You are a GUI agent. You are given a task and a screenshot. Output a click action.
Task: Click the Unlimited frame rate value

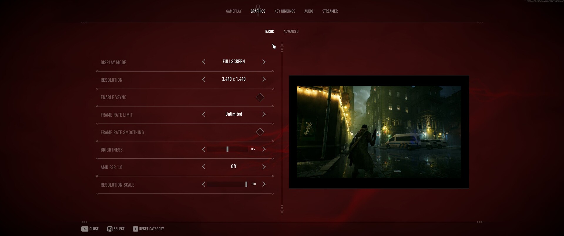234,114
